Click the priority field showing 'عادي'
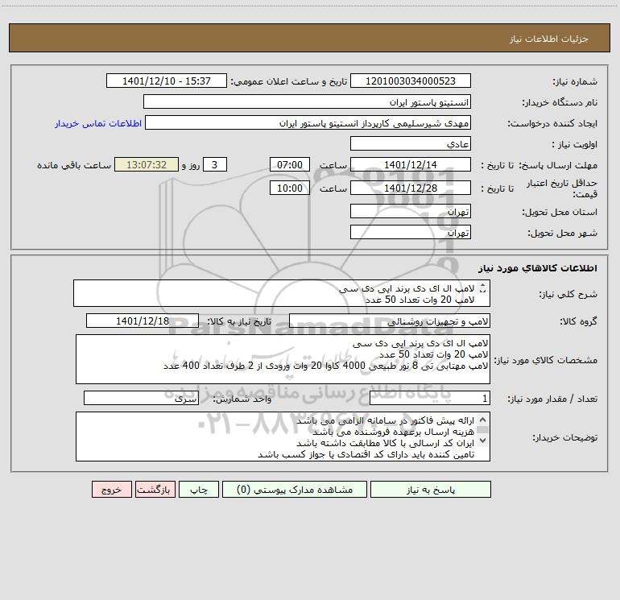 click(x=411, y=143)
